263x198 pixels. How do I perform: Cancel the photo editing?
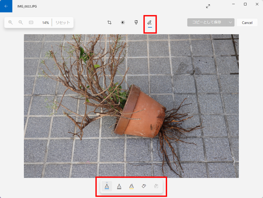click(247, 22)
